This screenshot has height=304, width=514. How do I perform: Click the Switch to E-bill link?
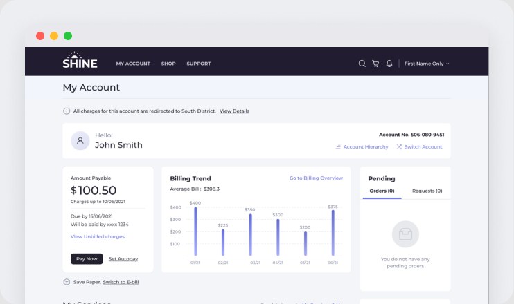point(121,282)
